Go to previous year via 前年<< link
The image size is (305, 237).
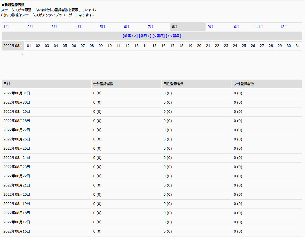130,36
